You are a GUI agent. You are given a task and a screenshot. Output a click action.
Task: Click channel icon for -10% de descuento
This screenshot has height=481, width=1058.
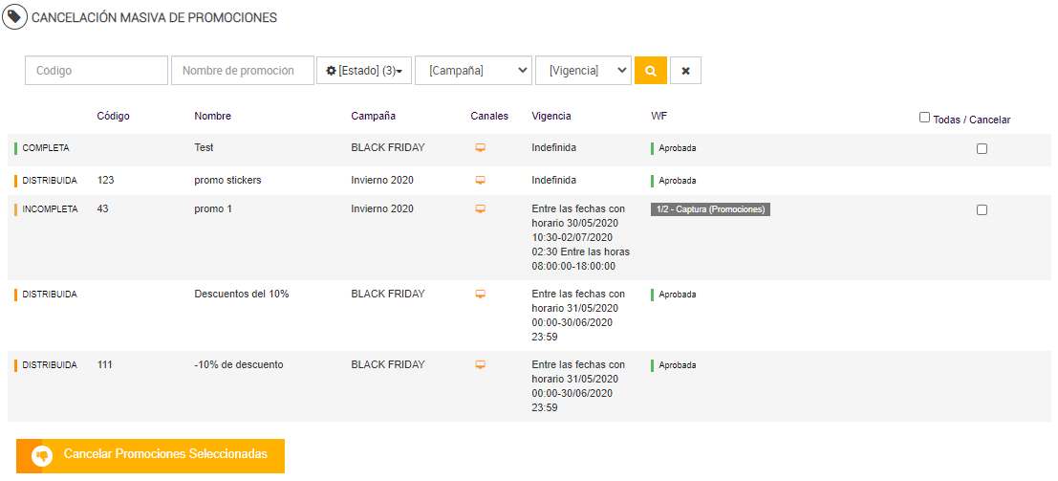pos(481,365)
